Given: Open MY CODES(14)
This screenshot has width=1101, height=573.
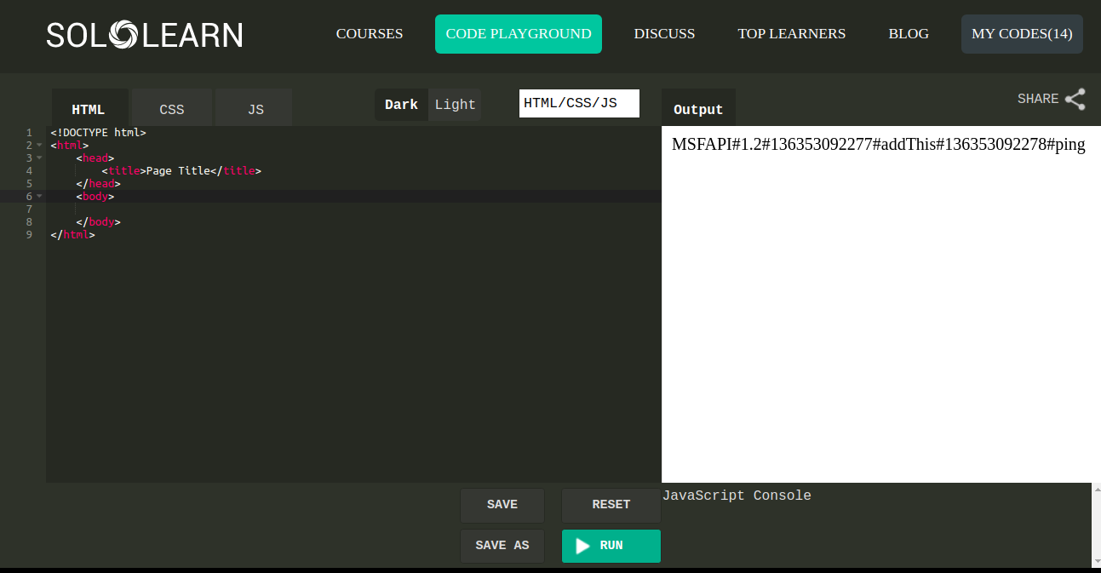Looking at the screenshot, I should [x=1021, y=34].
